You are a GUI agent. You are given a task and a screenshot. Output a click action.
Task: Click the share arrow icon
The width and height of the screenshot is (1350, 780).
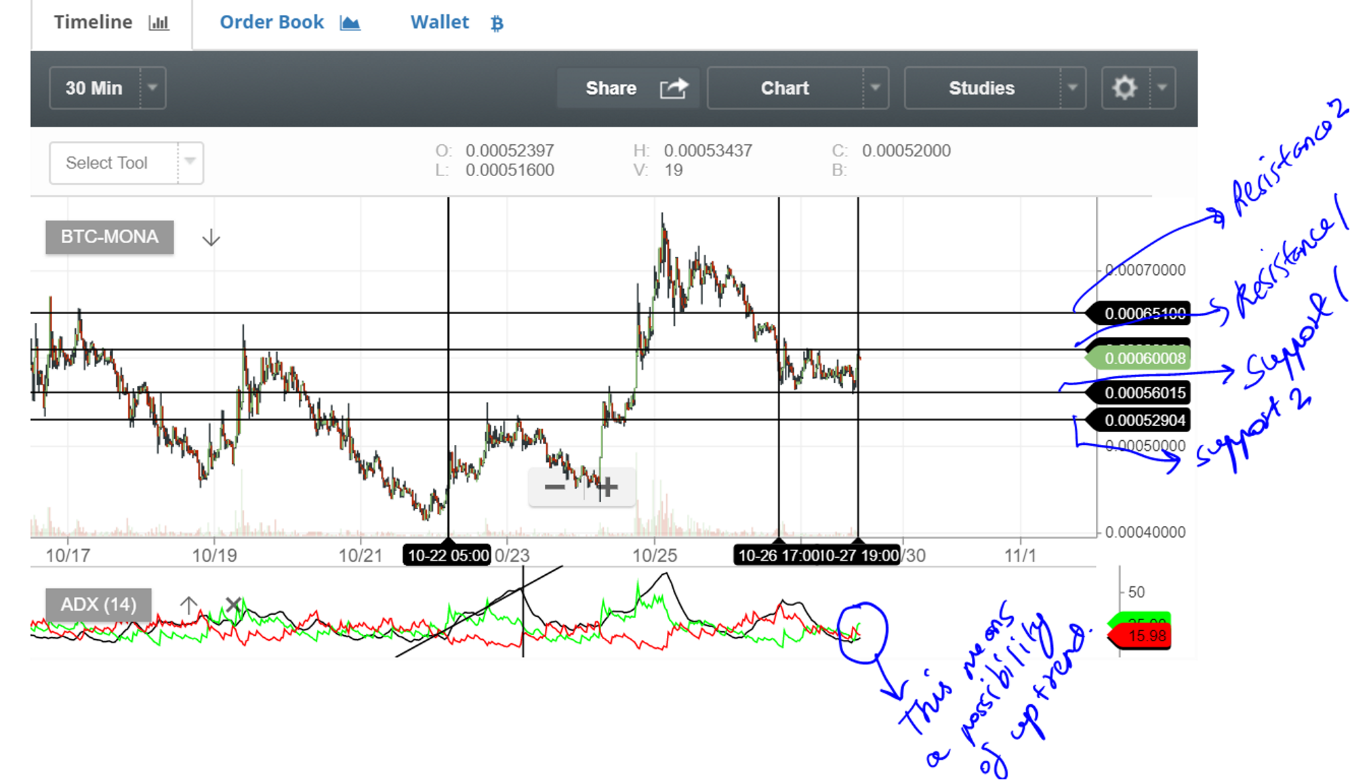[674, 88]
